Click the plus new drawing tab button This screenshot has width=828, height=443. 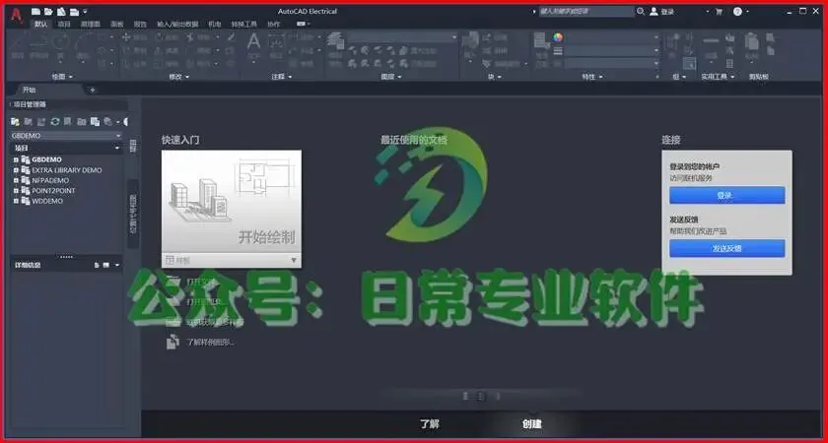[93, 91]
